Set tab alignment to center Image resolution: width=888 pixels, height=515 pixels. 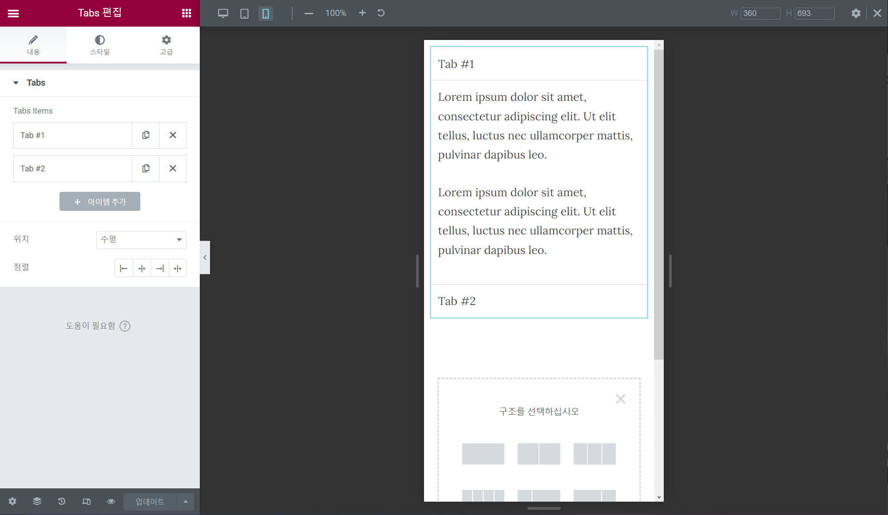point(142,268)
